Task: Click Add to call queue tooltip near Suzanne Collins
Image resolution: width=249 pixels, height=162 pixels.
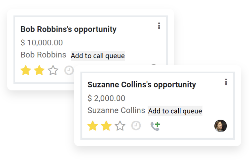Action: (x=175, y=111)
